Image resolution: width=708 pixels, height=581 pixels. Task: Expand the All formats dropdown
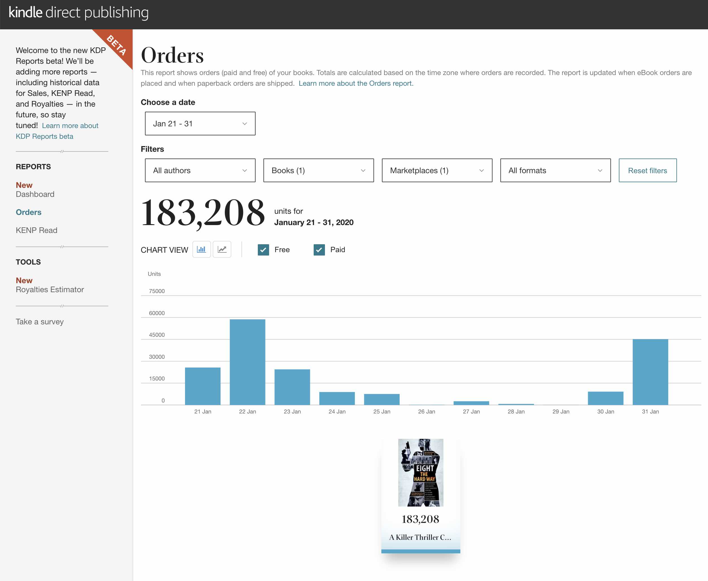pos(555,170)
